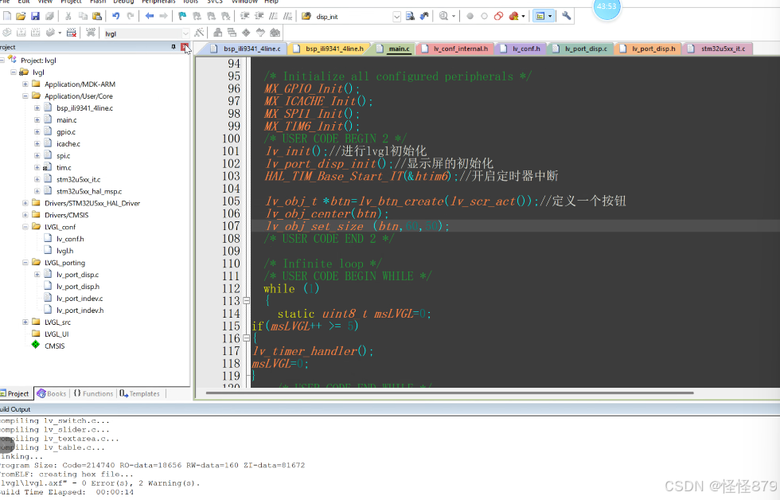
Task: Download code to flash memory
Action: 90,33
